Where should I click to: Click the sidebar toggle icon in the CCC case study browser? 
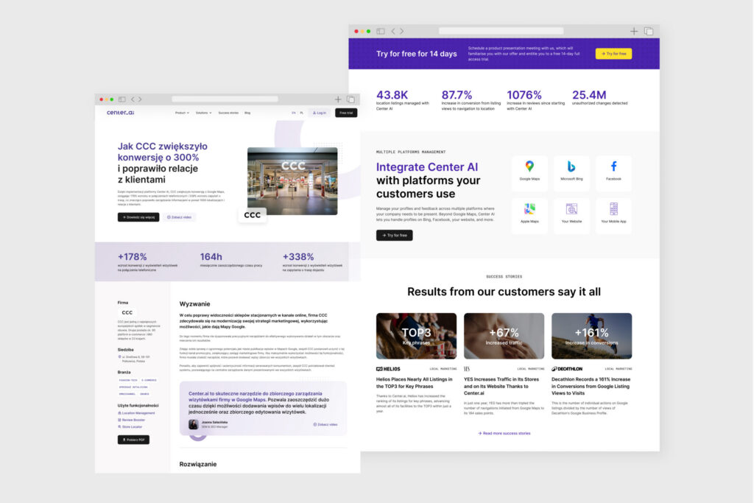pyautogui.click(x=122, y=99)
